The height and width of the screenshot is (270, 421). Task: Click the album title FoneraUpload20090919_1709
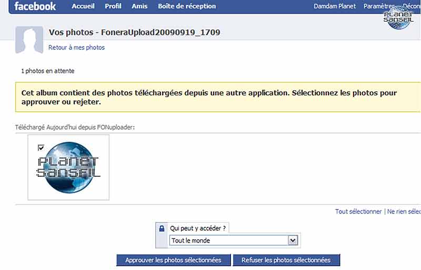tap(161, 32)
